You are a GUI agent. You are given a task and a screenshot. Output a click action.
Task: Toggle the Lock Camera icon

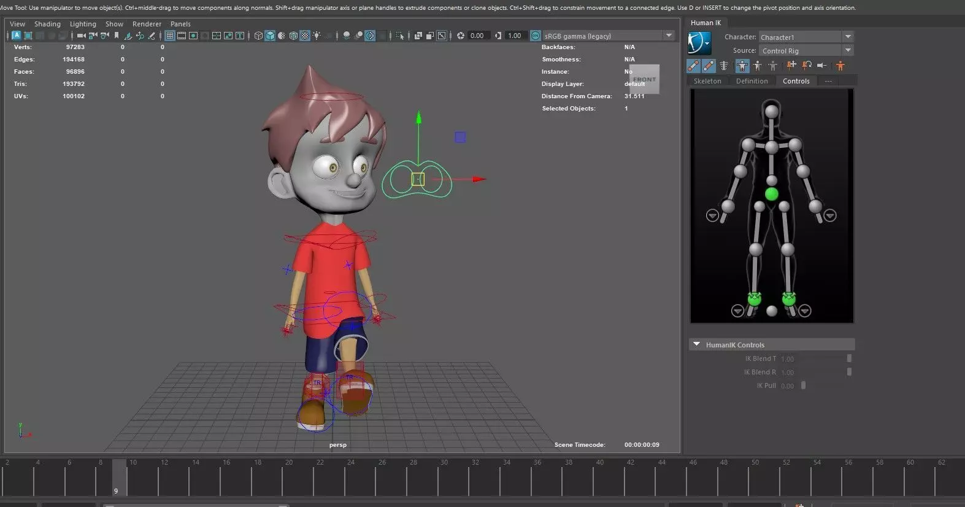pyautogui.click(x=93, y=36)
